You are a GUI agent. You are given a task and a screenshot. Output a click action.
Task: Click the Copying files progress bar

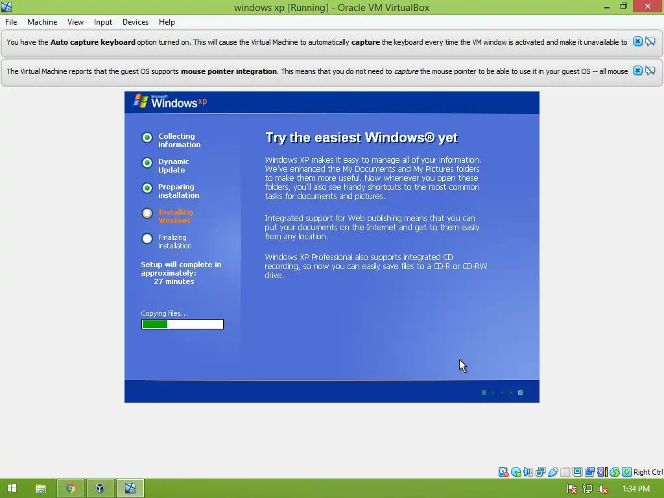182,324
